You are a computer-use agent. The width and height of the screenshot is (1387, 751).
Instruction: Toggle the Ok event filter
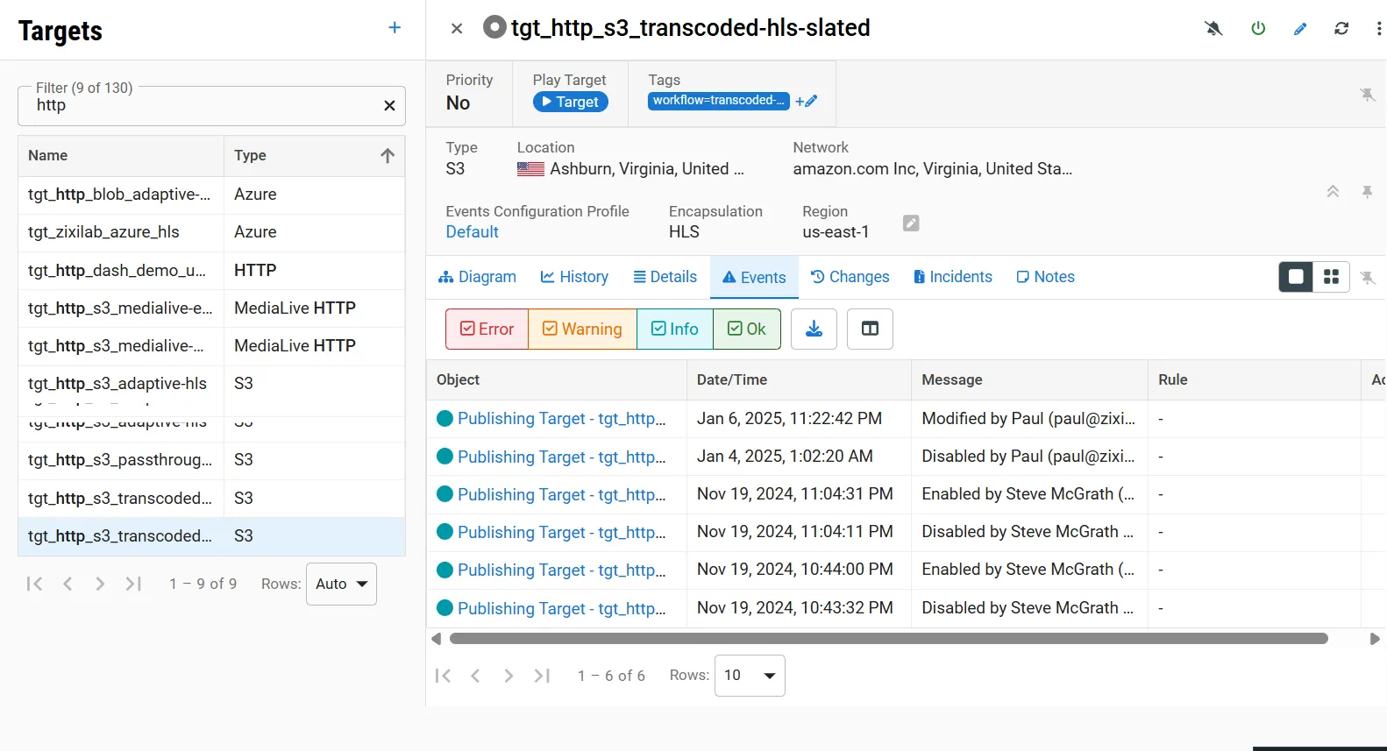[747, 329]
